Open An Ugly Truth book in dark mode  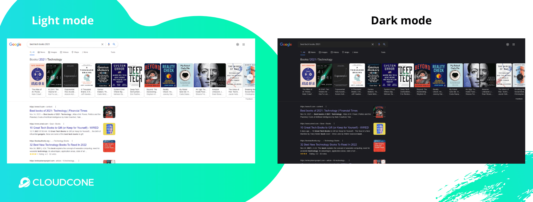471,80
